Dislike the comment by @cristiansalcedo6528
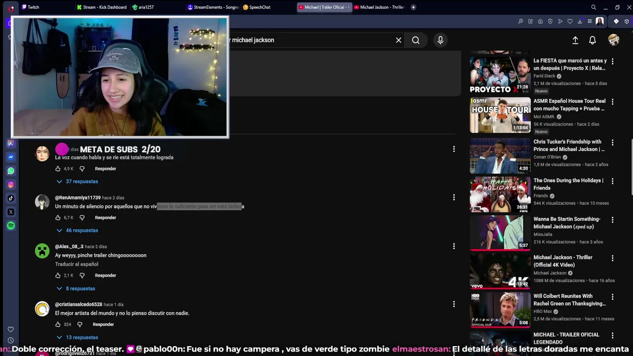Screen dimensions: 633x356 point(80,324)
